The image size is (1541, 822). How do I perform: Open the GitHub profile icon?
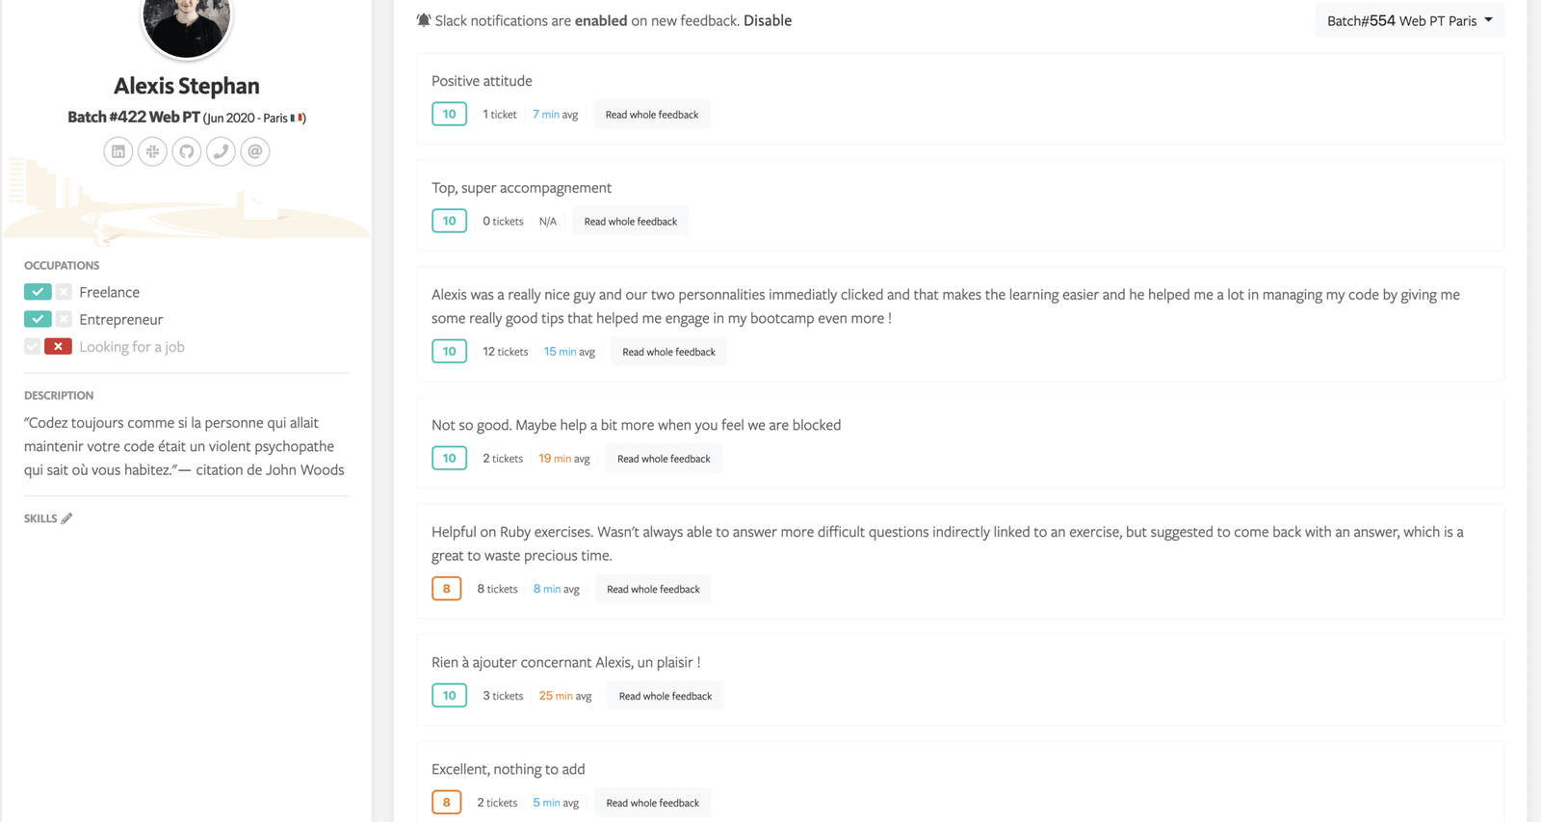187,151
